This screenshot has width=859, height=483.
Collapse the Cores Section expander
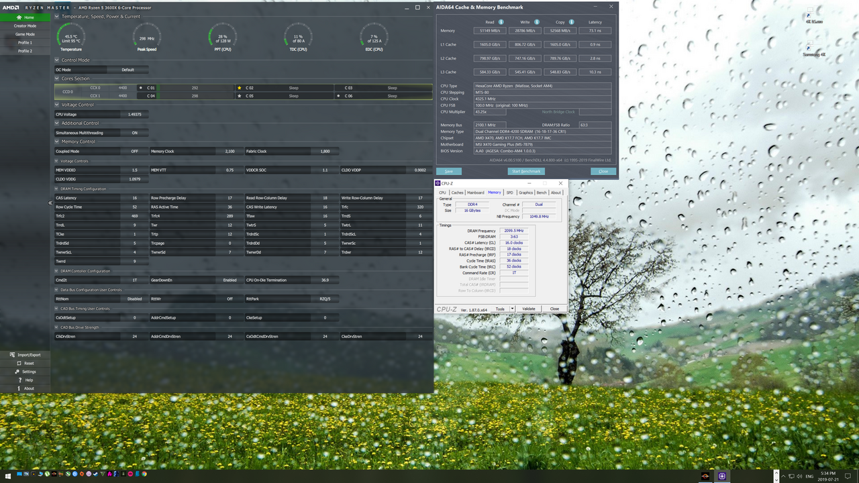[x=56, y=78]
